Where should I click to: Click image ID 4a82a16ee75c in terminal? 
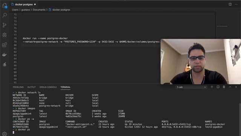(73, 116)
